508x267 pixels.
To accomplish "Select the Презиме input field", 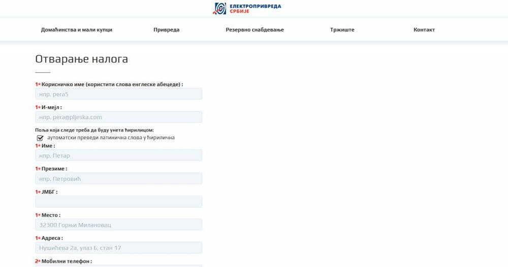I will pyautogui.click(x=118, y=179).
